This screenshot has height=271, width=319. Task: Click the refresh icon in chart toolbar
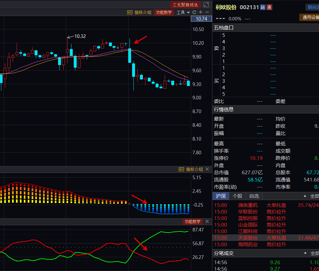[x=194, y=12]
